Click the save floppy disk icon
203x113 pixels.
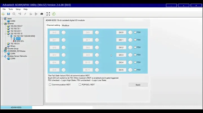tap(8, 14)
